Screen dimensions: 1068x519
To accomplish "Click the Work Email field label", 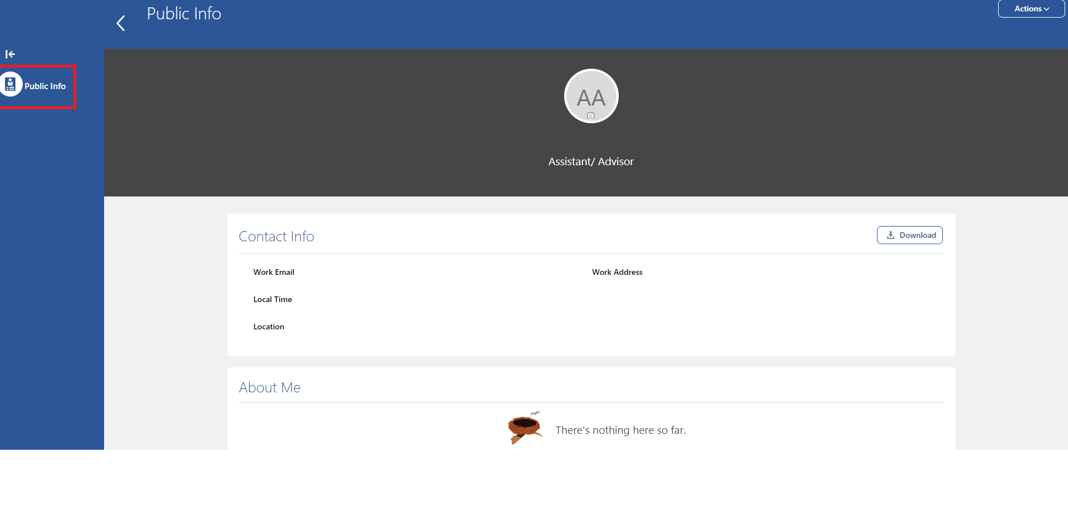I will (274, 272).
